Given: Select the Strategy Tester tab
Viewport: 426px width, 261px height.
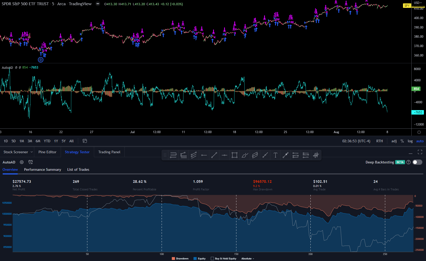Looking at the screenshot, I should [77, 152].
